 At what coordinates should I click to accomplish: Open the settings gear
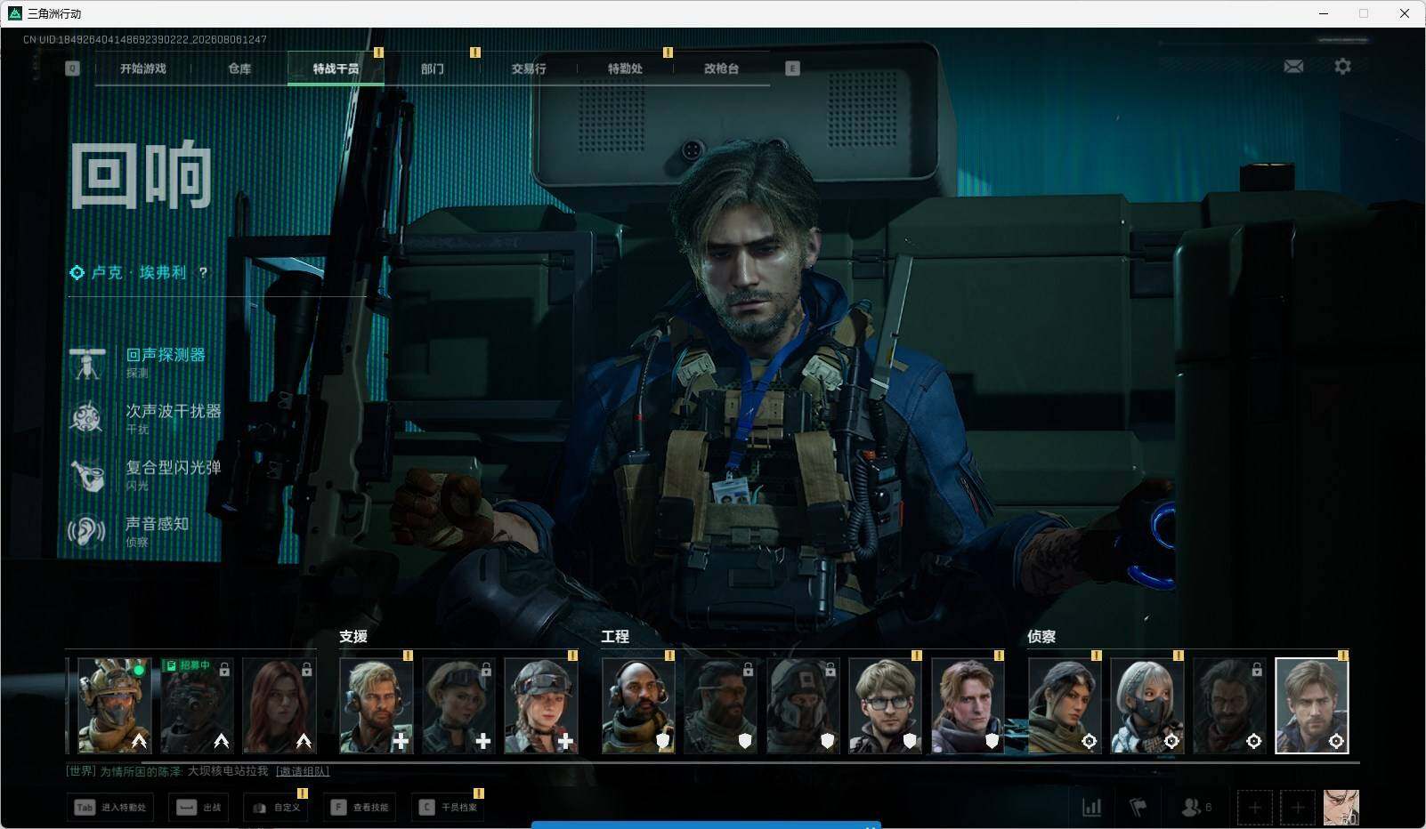(1342, 67)
